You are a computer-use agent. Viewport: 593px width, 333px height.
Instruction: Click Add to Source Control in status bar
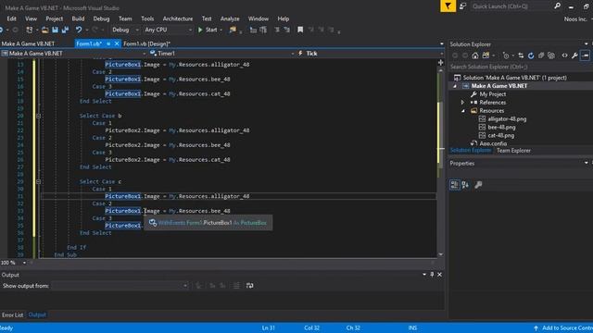563,328
